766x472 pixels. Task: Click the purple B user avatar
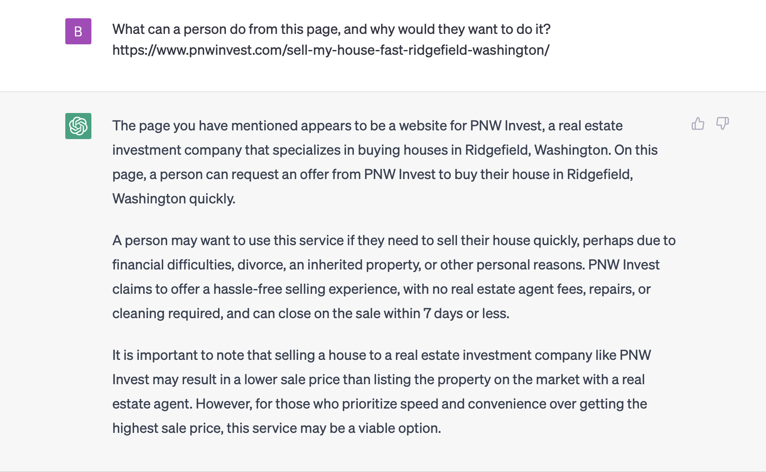tap(78, 31)
